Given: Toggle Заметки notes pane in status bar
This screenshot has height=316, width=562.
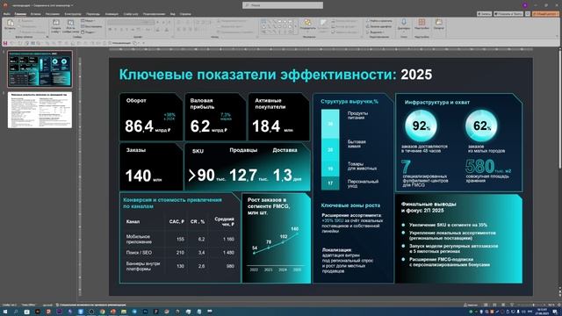Looking at the screenshot, I should [471, 305].
